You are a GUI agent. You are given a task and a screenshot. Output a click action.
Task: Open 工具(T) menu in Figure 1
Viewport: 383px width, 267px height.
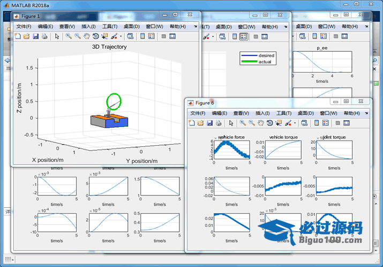click(110, 26)
